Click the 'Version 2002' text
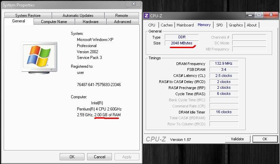This screenshot has height=164, width=280. (87, 52)
